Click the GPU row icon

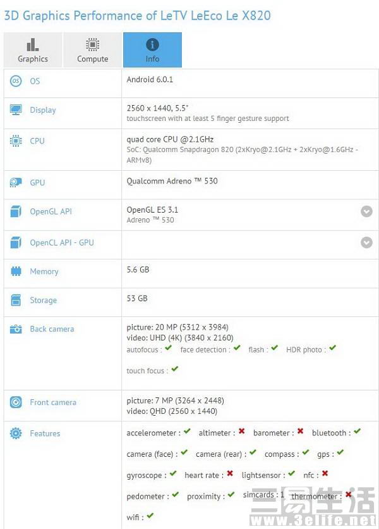(16, 182)
